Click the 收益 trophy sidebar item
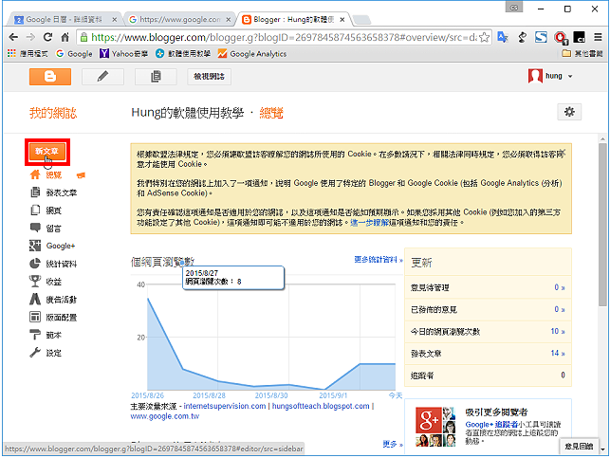Screen dimensions: 610x458 click(x=46, y=281)
